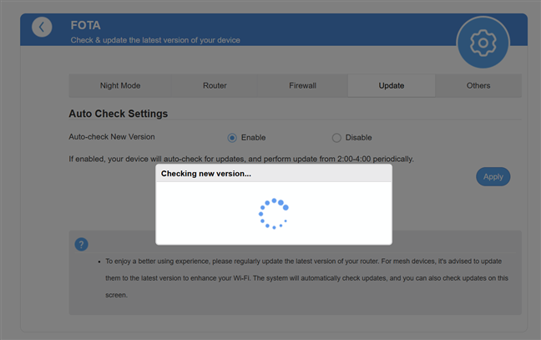Image resolution: width=541 pixels, height=340 pixels.
Task: Open the Router tab
Action: 215,85
